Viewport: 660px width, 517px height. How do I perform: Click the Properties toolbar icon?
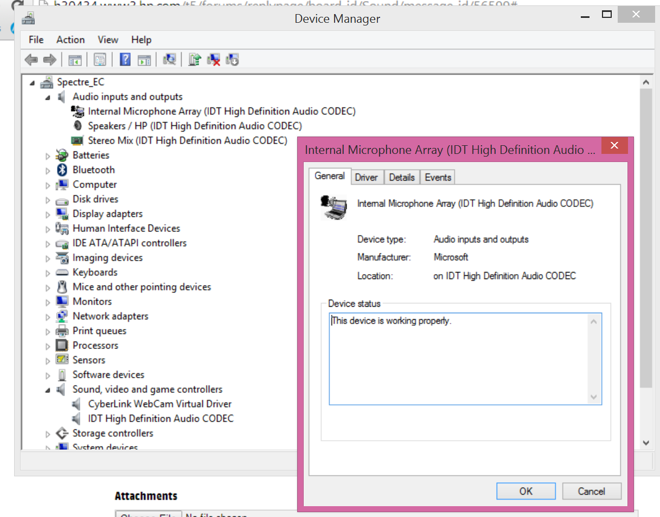point(100,60)
